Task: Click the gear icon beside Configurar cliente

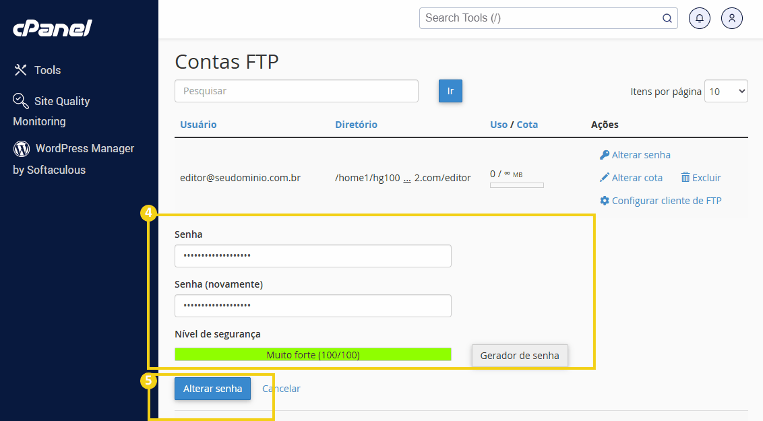Action: pyautogui.click(x=605, y=200)
